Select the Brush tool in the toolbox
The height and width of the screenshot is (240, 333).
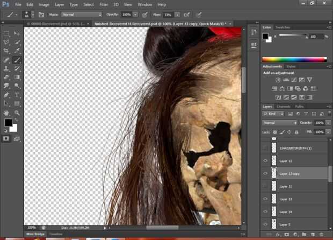click(x=17, y=60)
